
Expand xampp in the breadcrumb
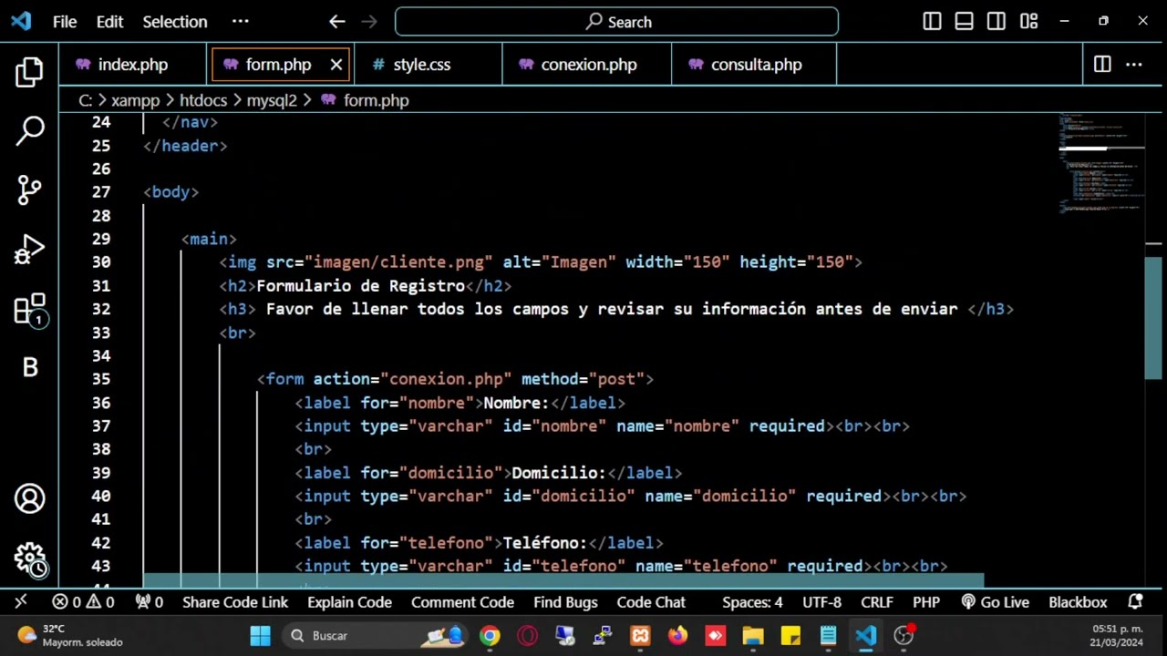click(135, 100)
